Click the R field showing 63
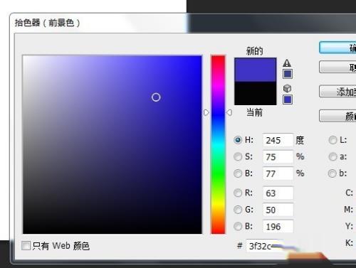The height and width of the screenshot is (268, 356). [278, 193]
